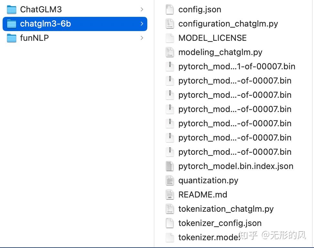The height and width of the screenshot is (248, 314).
Task: Select the chatglm3-6b folder row
Action: tap(75, 24)
